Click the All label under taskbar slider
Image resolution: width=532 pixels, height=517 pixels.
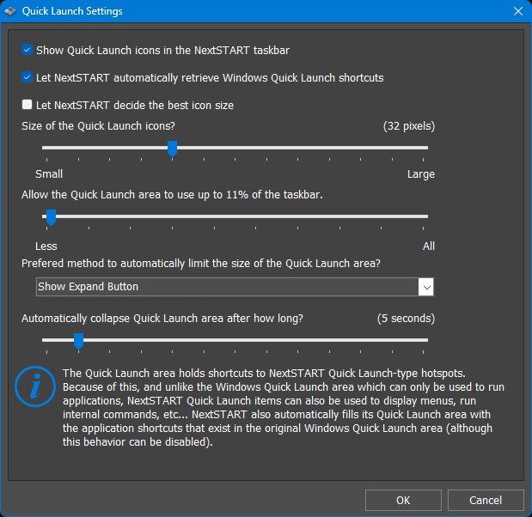tap(429, 246)
